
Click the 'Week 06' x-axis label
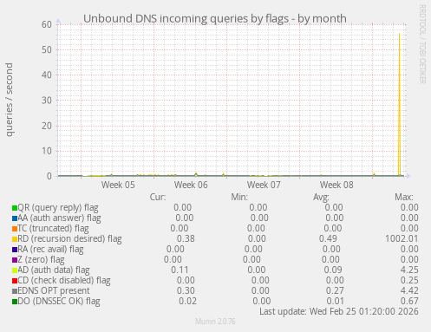point(191,186)
